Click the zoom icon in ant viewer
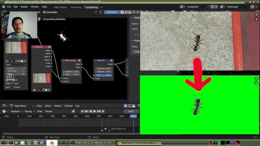Viewport: 260px width, 146px height. pyautogui.click(x=256, y=15)
